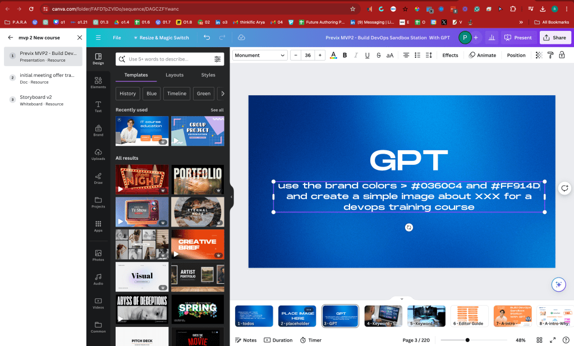Click the font size 36 field
Screen dimensions: 574x346
[x=308, y=55]
